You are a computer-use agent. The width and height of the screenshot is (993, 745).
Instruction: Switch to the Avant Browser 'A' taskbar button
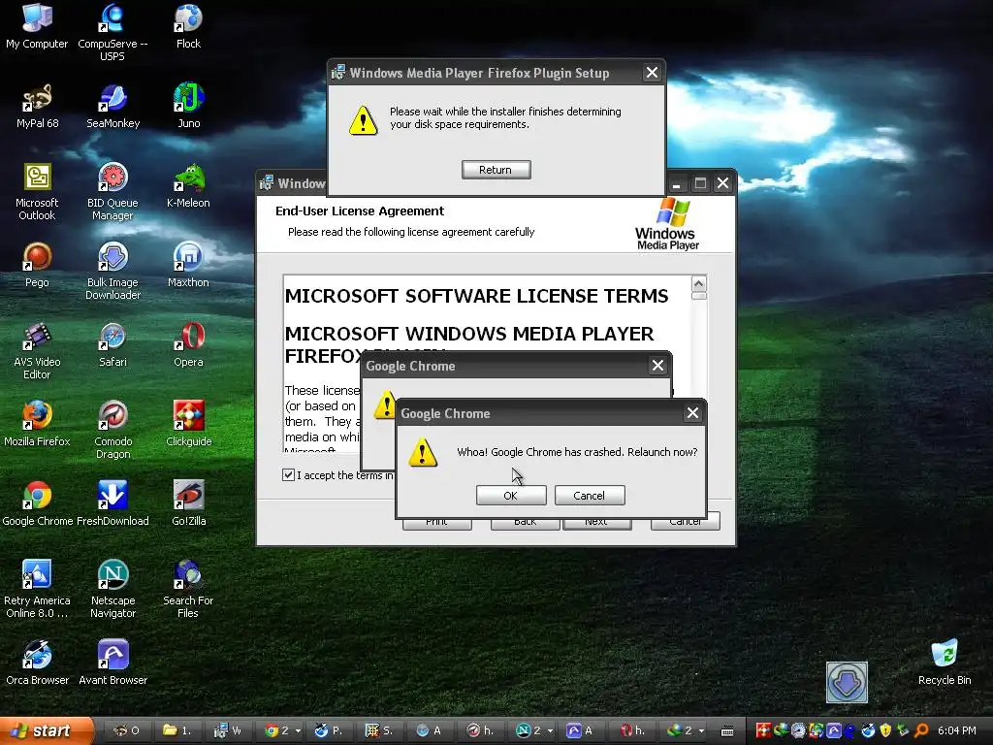[580, 731]
